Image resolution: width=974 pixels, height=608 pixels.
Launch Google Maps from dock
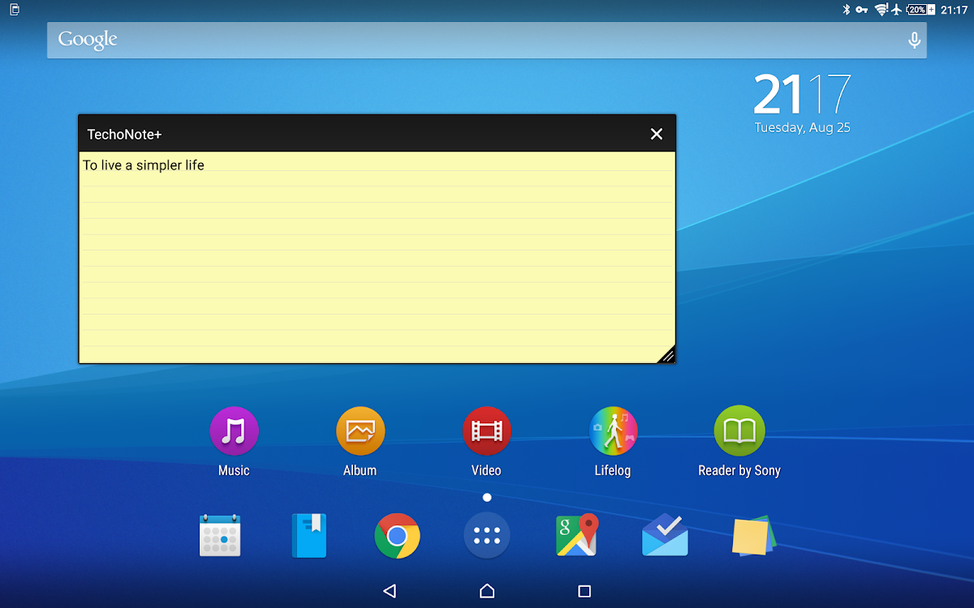pos(576,536)
